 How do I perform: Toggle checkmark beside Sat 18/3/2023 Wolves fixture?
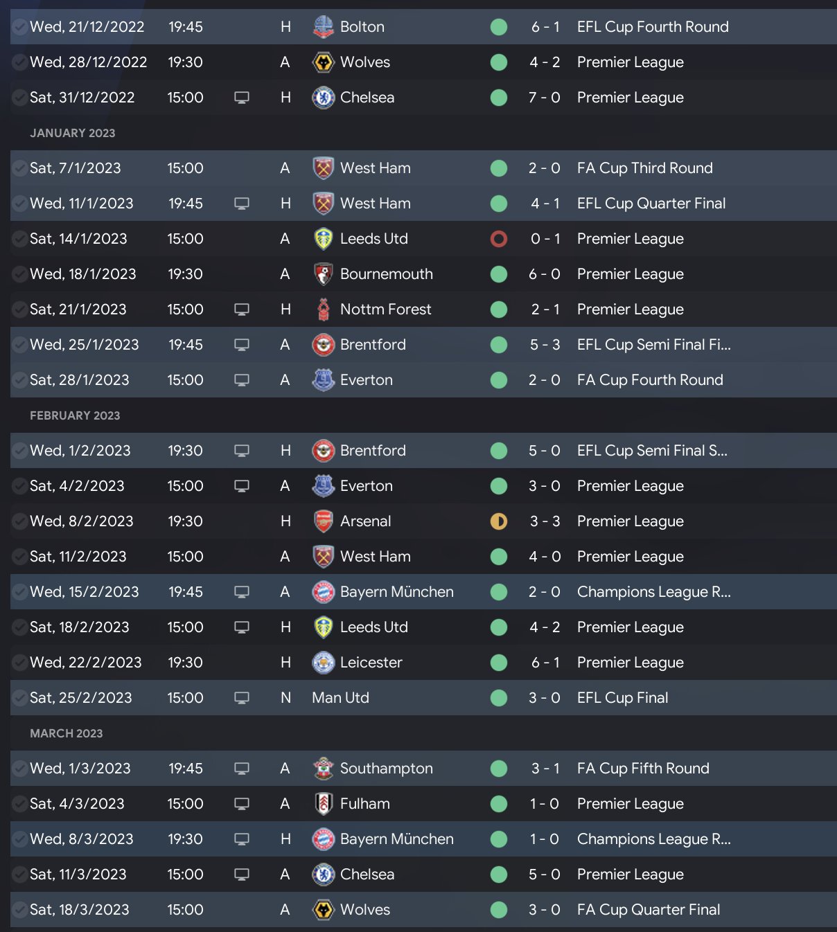[19, 910]
